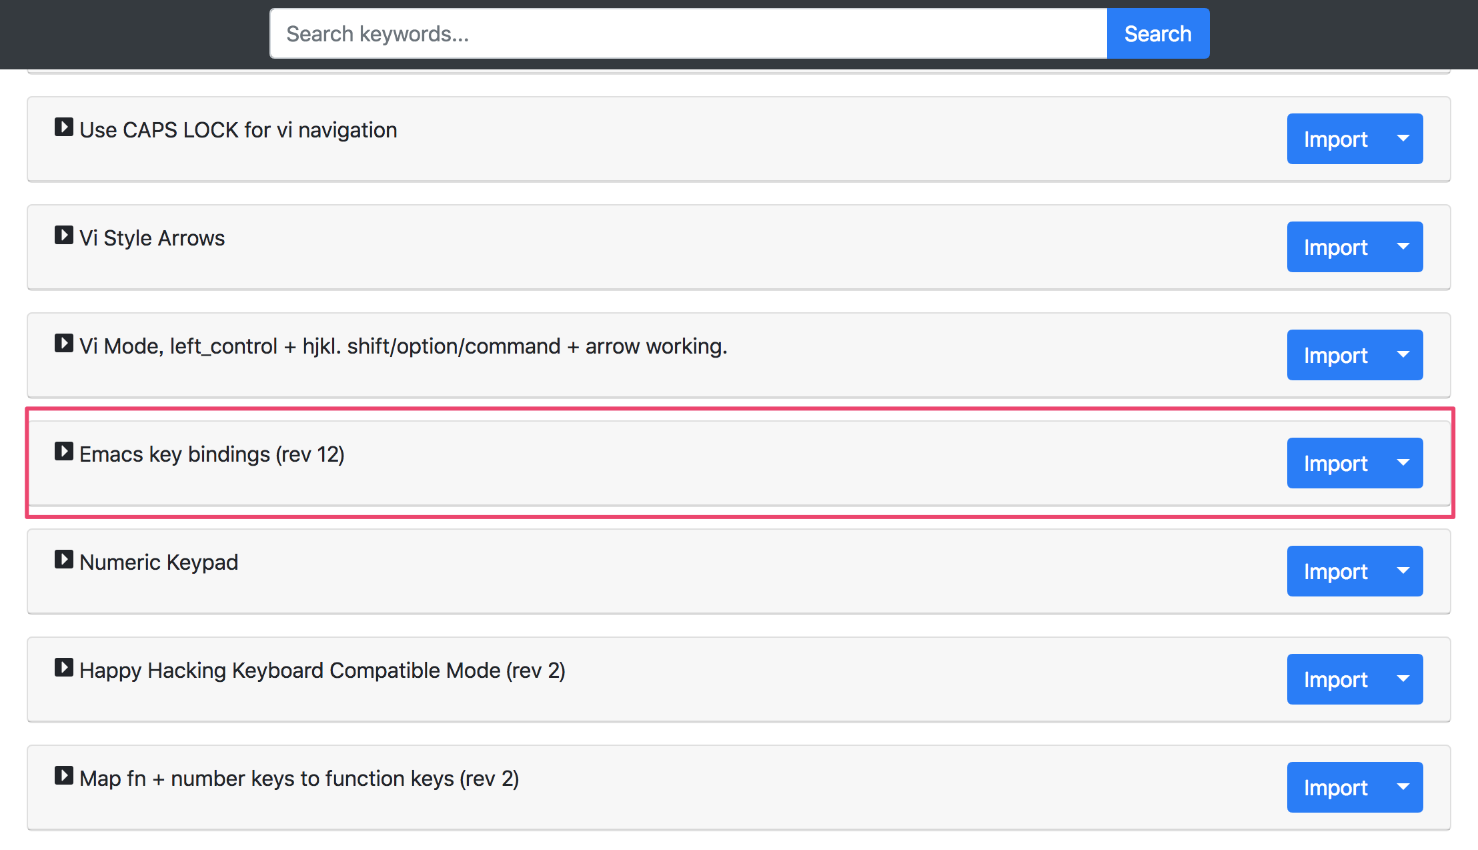
Task: Open Import dropdown arrow for Happy Hacking Keyboard
Action: tap(1403, 679)
